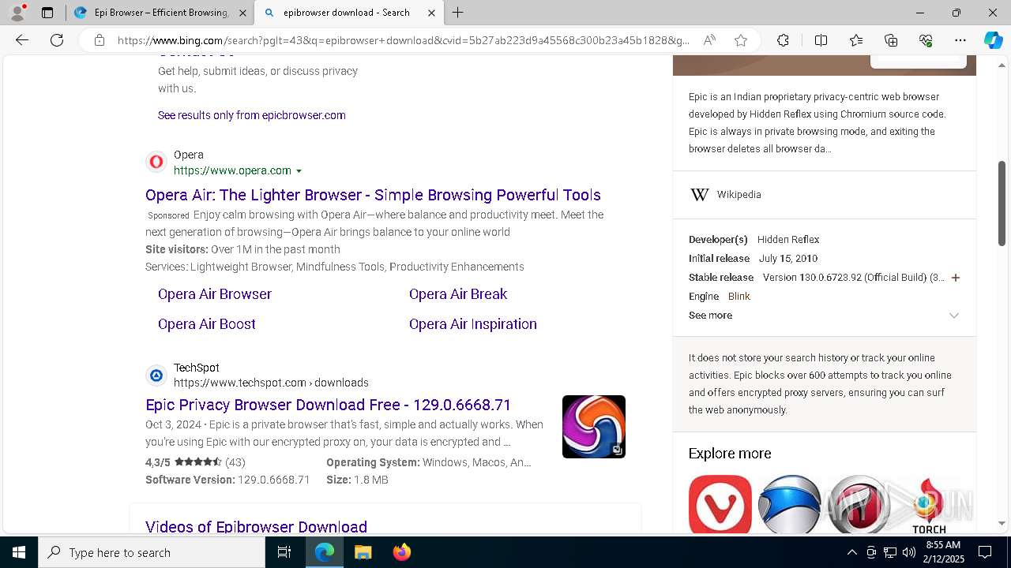Open Split screen icon
Viewport: 1011px width, 568px height.
(x=821, y=40)
